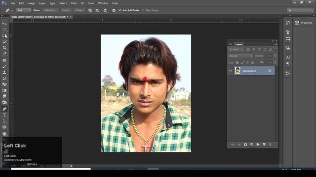Click the fx layer style icon
This screenshot has height=177, width=316.
[x=239, y=145]
